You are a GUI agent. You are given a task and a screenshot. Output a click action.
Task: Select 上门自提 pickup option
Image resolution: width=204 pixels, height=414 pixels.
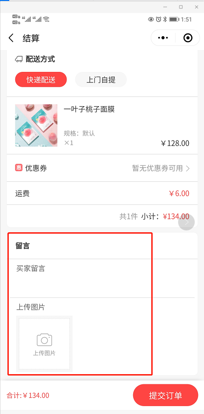(101, 79)
